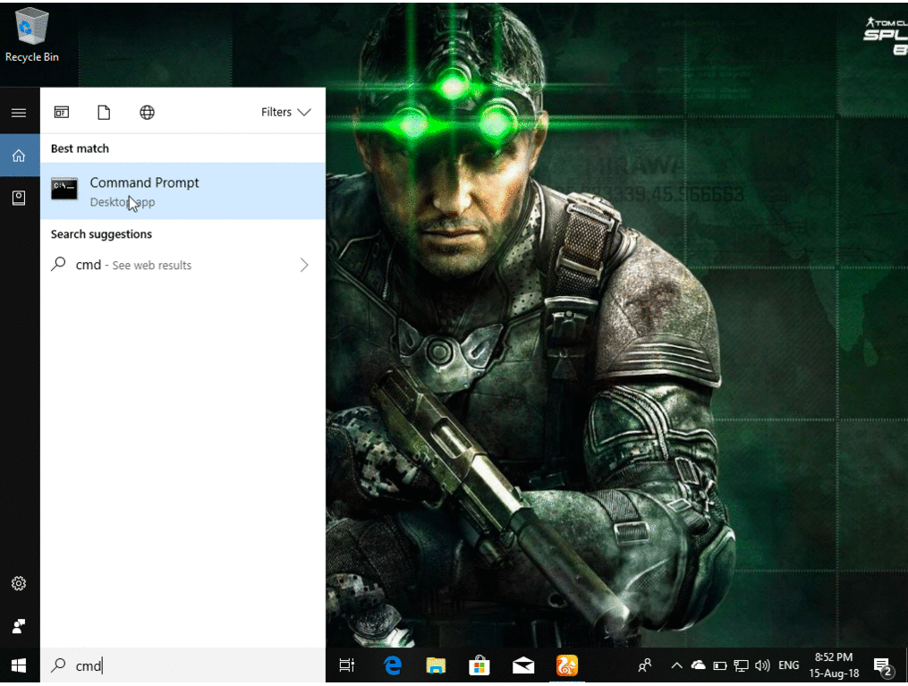908x686 pixels.
Task: Open the Mail app from the taskbar
Action: 523,665
